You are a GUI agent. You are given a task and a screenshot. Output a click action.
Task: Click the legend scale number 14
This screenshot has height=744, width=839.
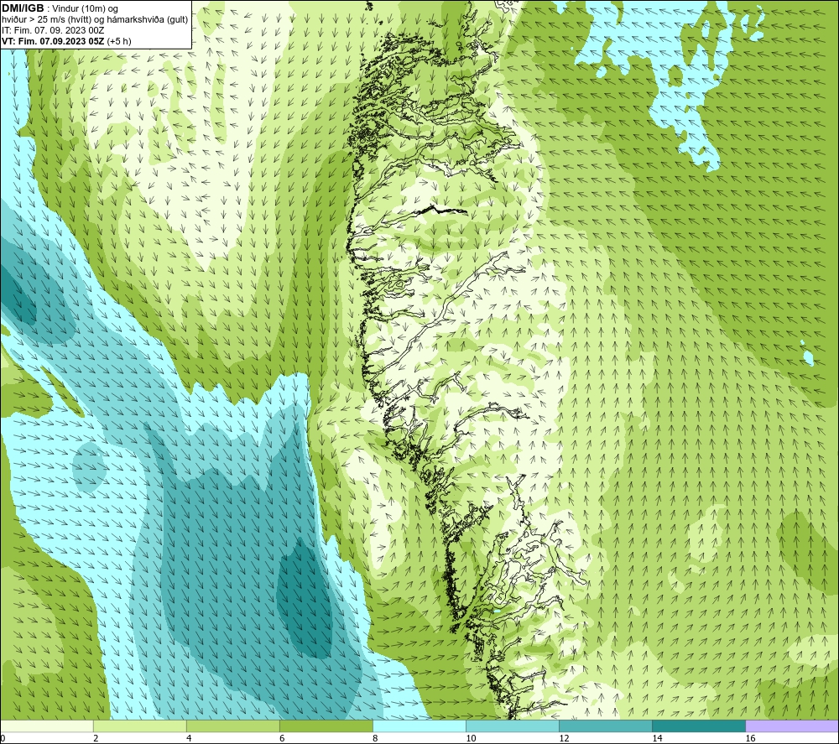tap(657, 738)
